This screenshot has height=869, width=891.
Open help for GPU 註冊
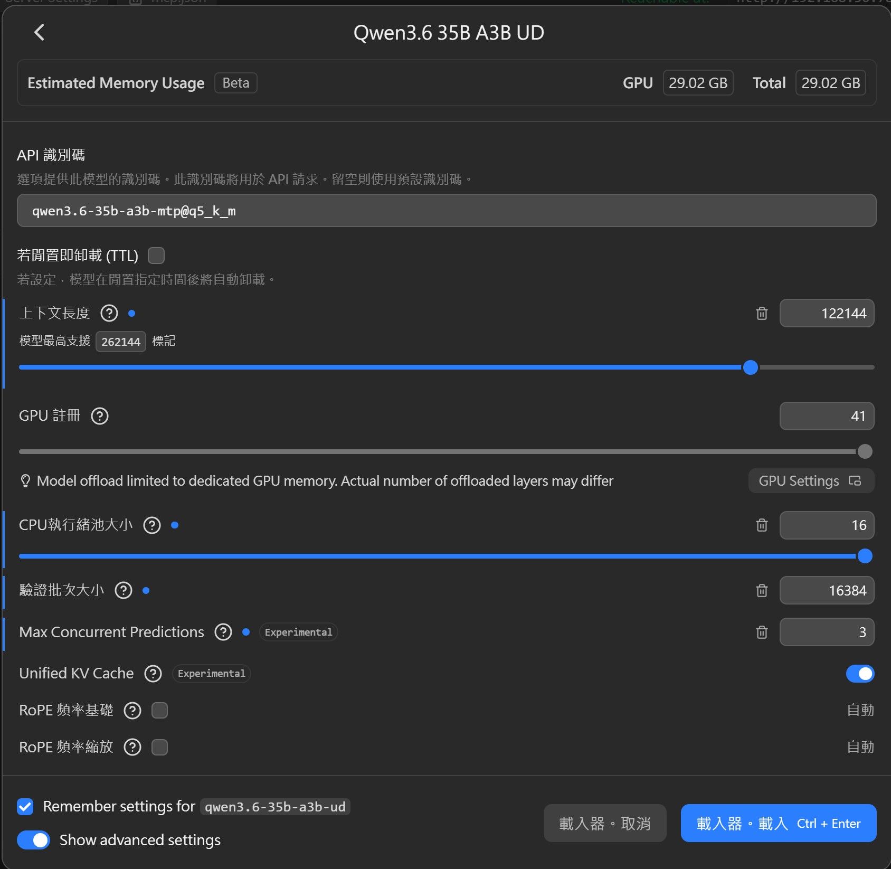100,416
